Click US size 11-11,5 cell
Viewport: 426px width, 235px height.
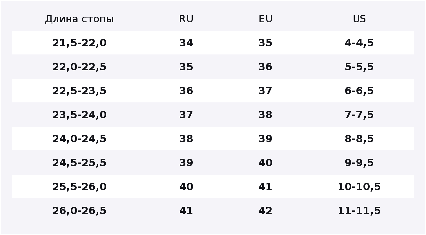359,211
